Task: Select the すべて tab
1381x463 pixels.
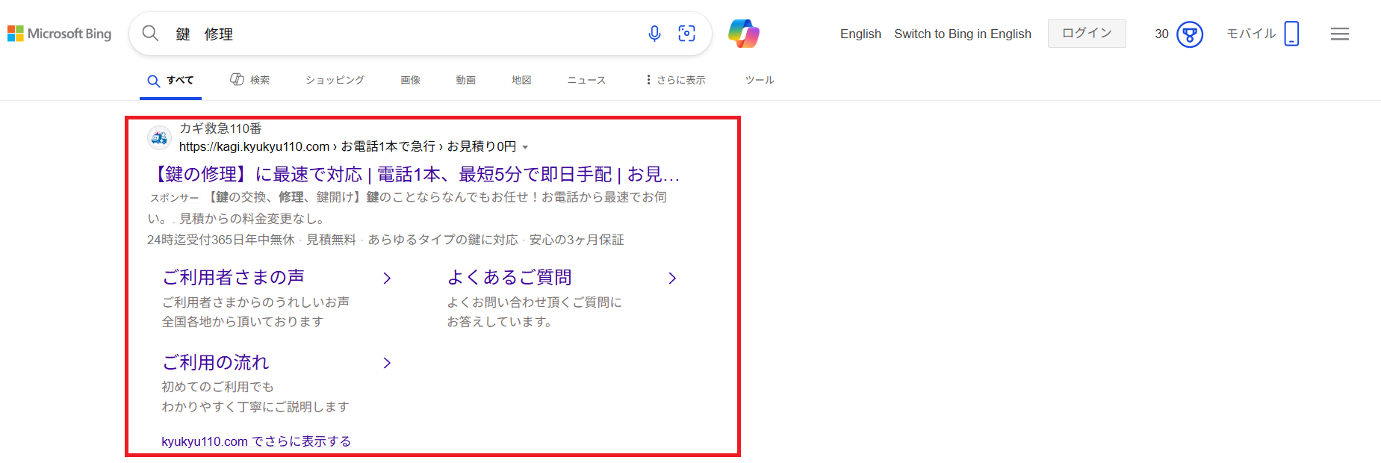Action: (171, 81)
